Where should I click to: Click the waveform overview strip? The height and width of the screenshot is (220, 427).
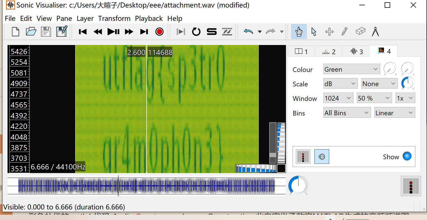pyautogui.click(x=147, y=186)
